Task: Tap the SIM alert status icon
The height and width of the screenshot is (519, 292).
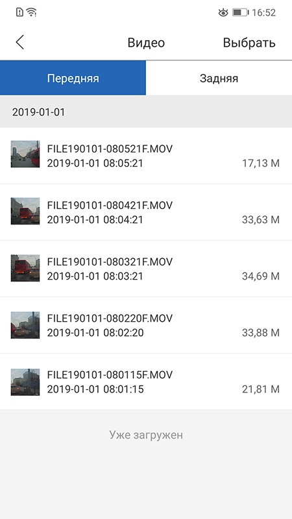Action: click(x=19, y=12)
